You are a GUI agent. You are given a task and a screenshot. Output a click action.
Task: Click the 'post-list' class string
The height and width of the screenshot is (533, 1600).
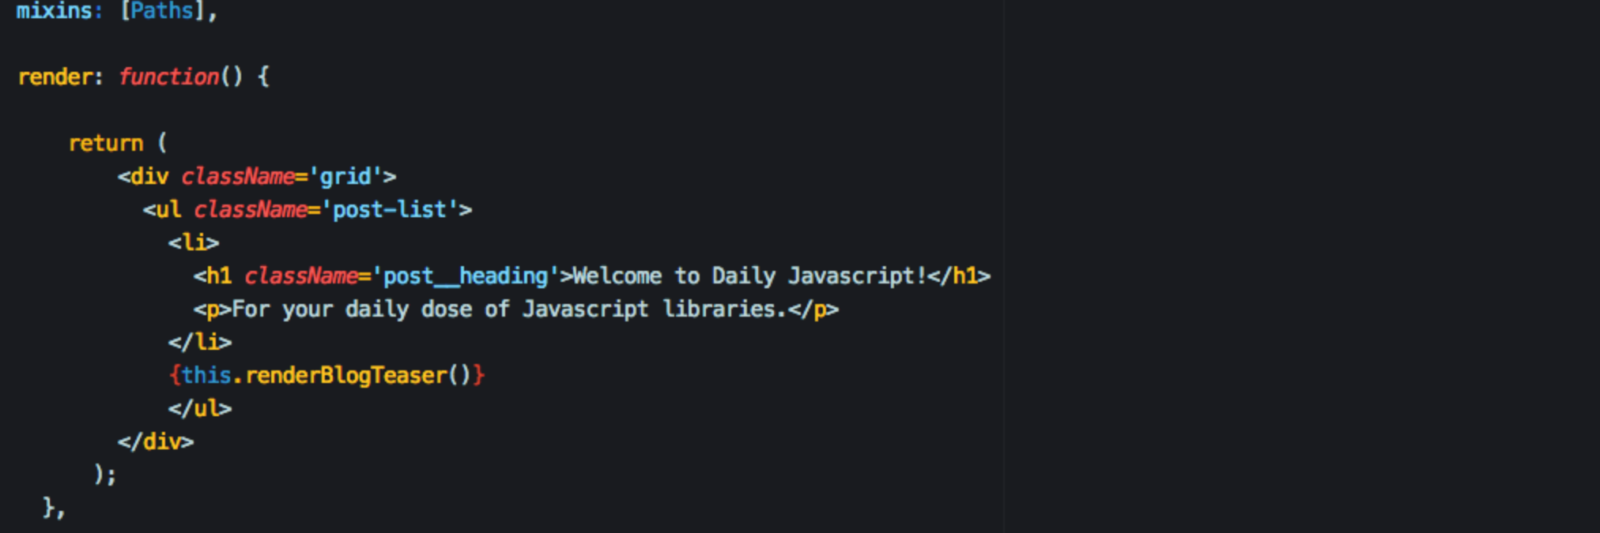click(x=390, y=209)
